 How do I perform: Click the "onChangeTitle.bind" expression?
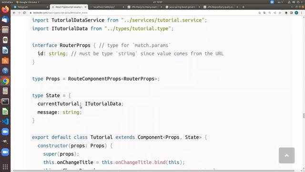(x=141, y=162)
